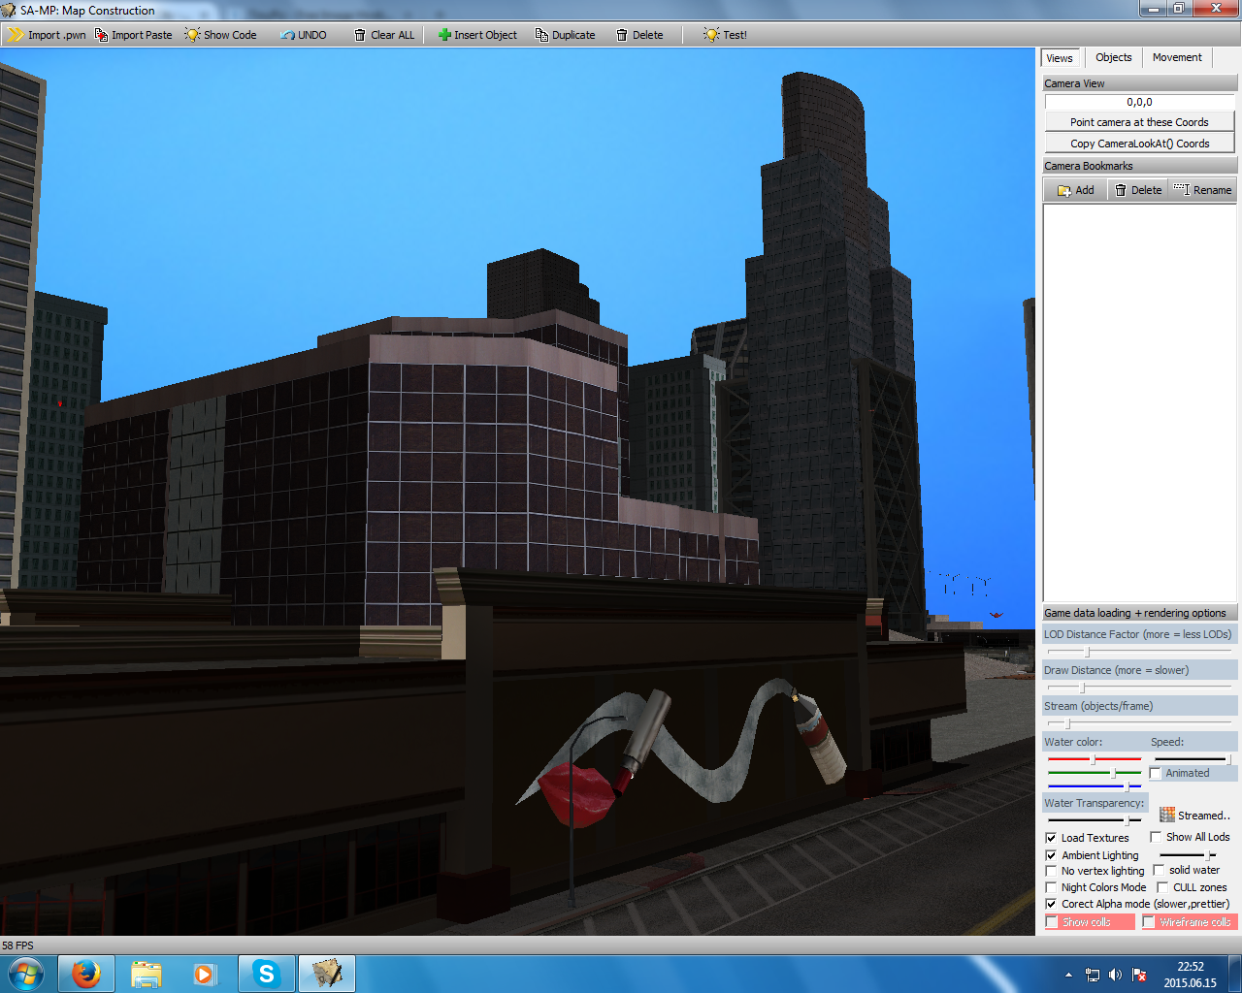Click the blue water color slider
Screen dimensions: 1242x993
1095,786
